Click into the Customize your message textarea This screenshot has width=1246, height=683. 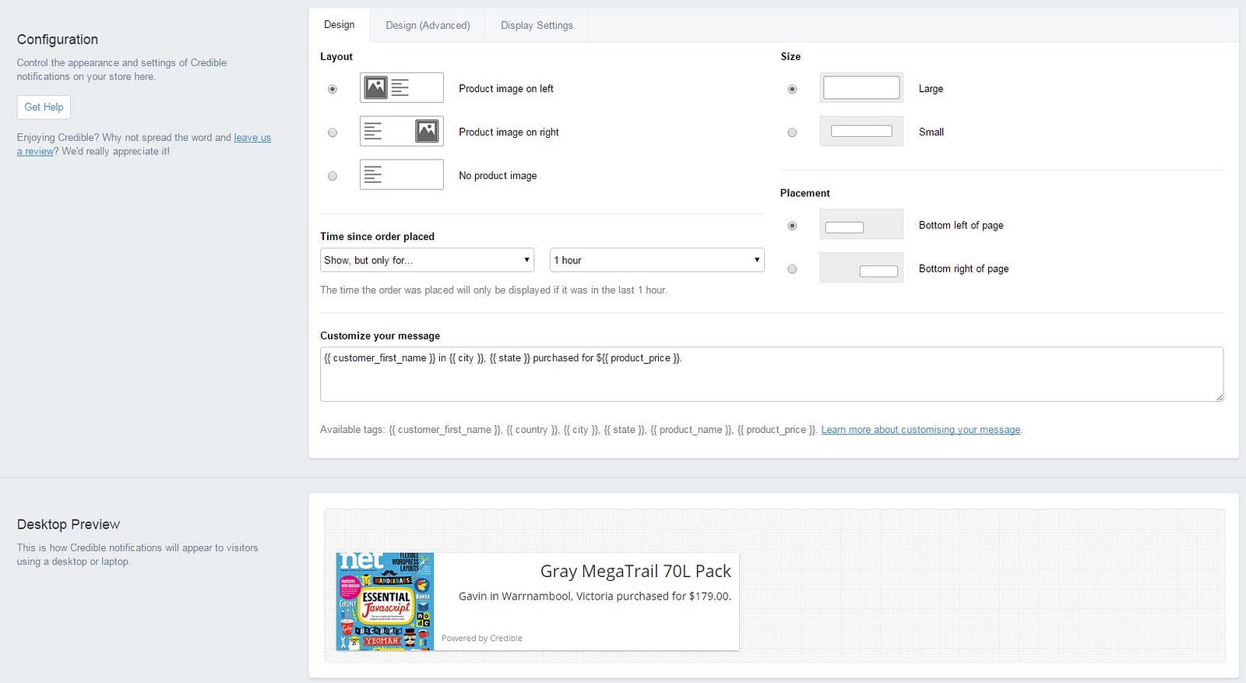tap(772, 375)
